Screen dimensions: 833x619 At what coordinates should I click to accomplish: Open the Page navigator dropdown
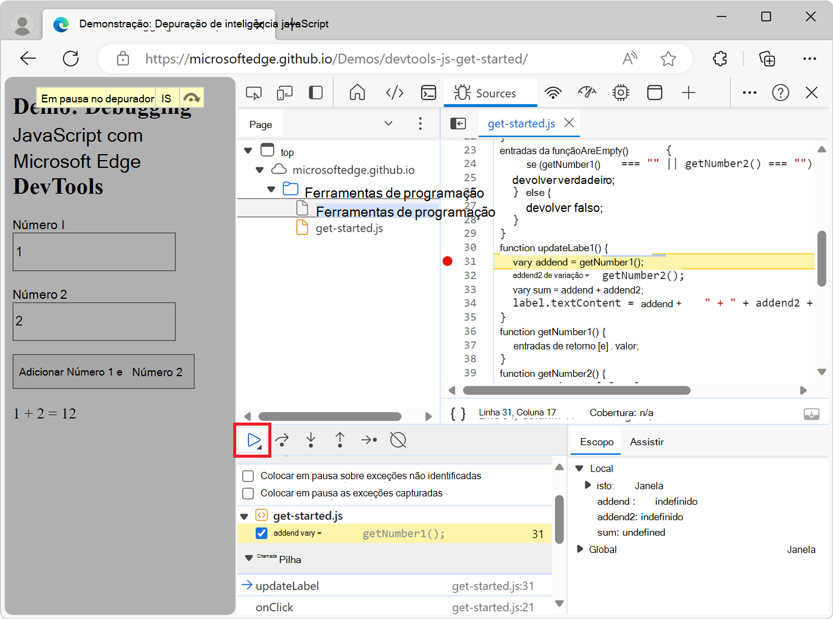click(x=388, y=124)
